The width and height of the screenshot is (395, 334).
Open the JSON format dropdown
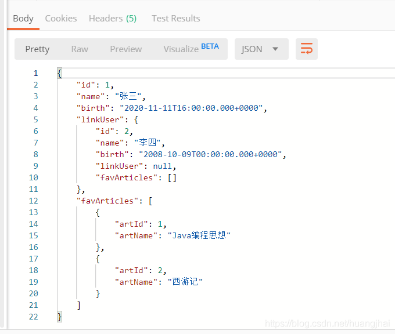[261, 49]
